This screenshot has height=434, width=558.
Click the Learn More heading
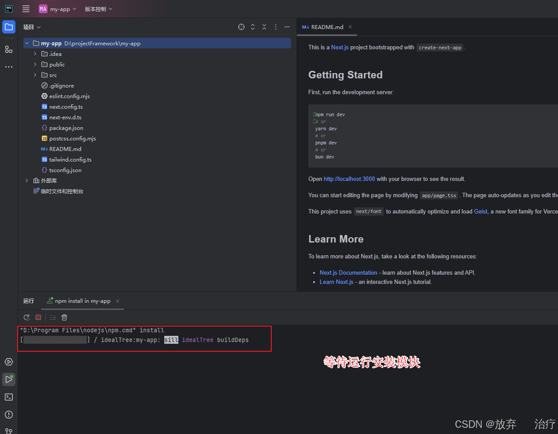[336, 239]
